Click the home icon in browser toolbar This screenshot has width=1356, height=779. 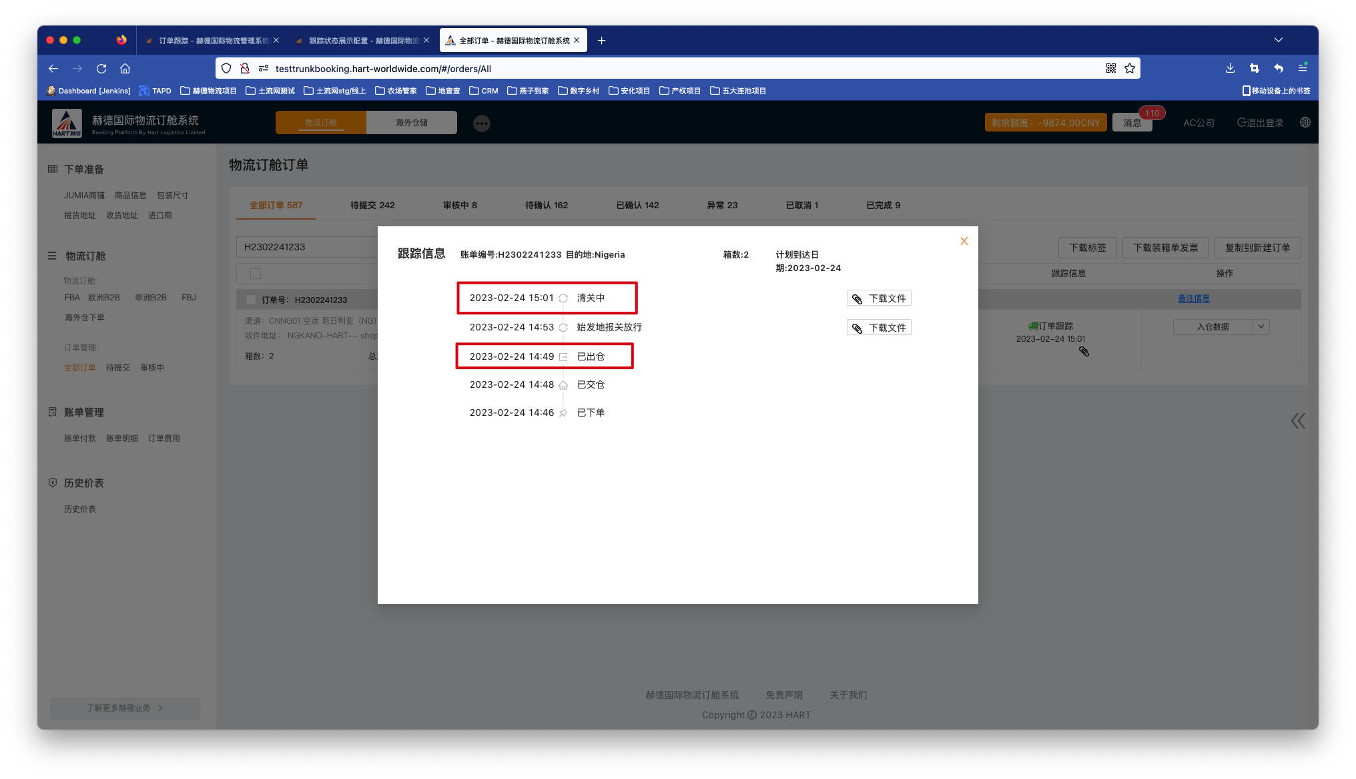pyautogui.click(x=125, y=69)
